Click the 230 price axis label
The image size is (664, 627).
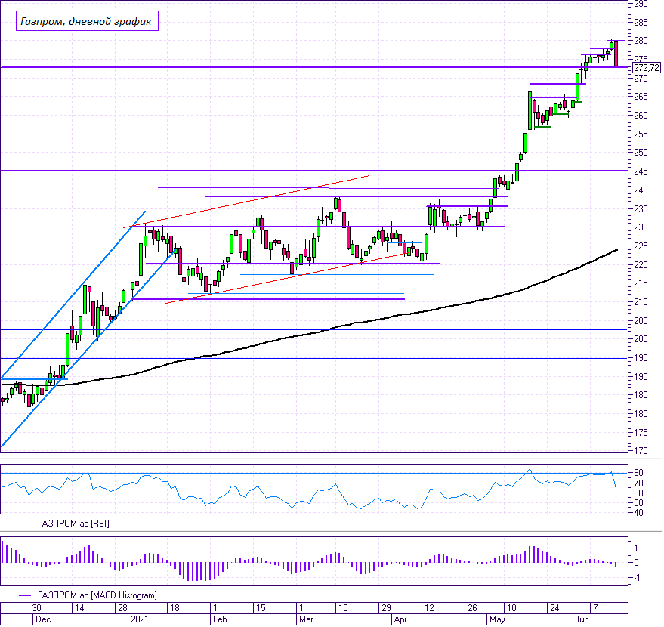641,227
